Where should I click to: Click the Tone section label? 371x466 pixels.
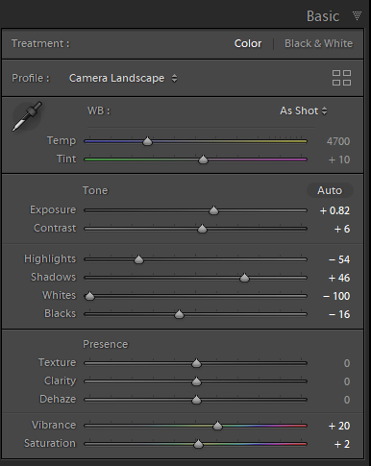pos(95,190)
